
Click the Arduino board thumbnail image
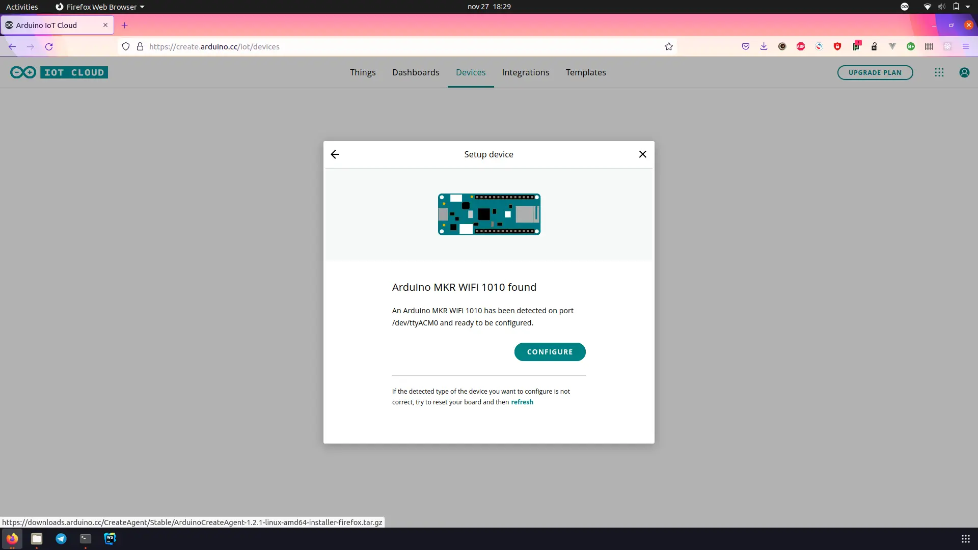tap(489, 213)
